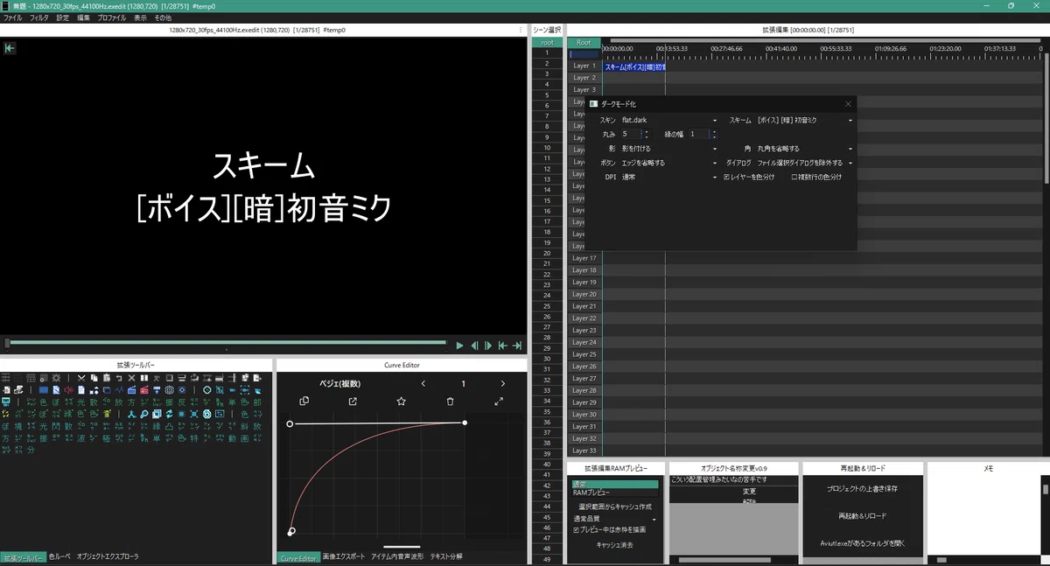Click inside the メモ text area

(x=984, y=516)
